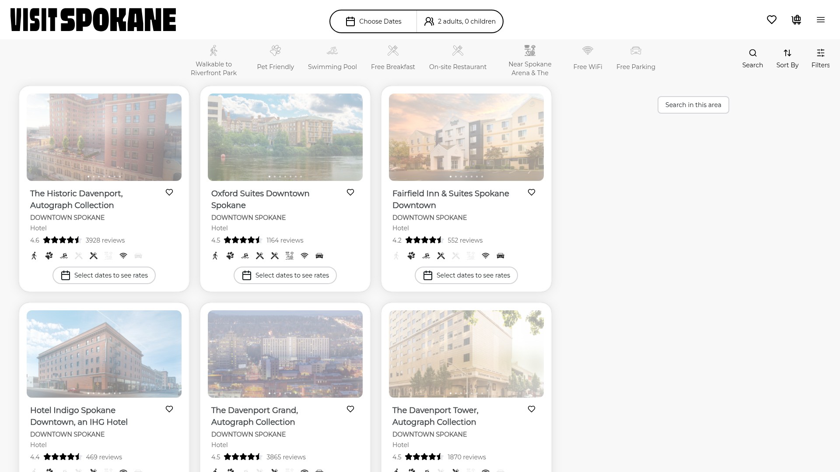
Task: Select dates for Fairfield Inn rates
Action: pyautogui.click(x=466, y=275)
